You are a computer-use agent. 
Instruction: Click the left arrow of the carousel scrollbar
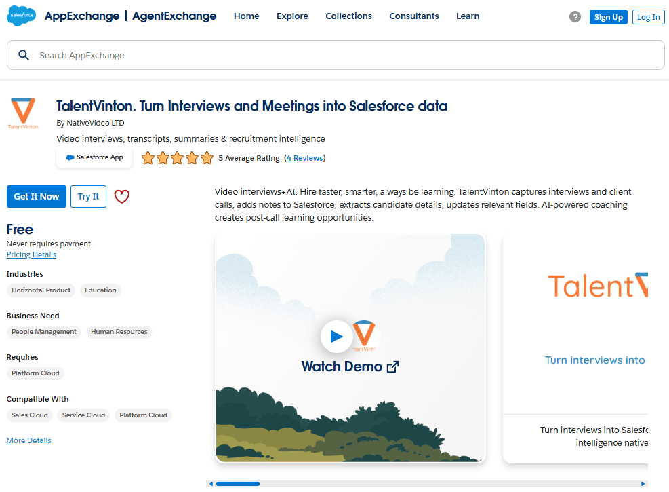[x=211, y=484]
